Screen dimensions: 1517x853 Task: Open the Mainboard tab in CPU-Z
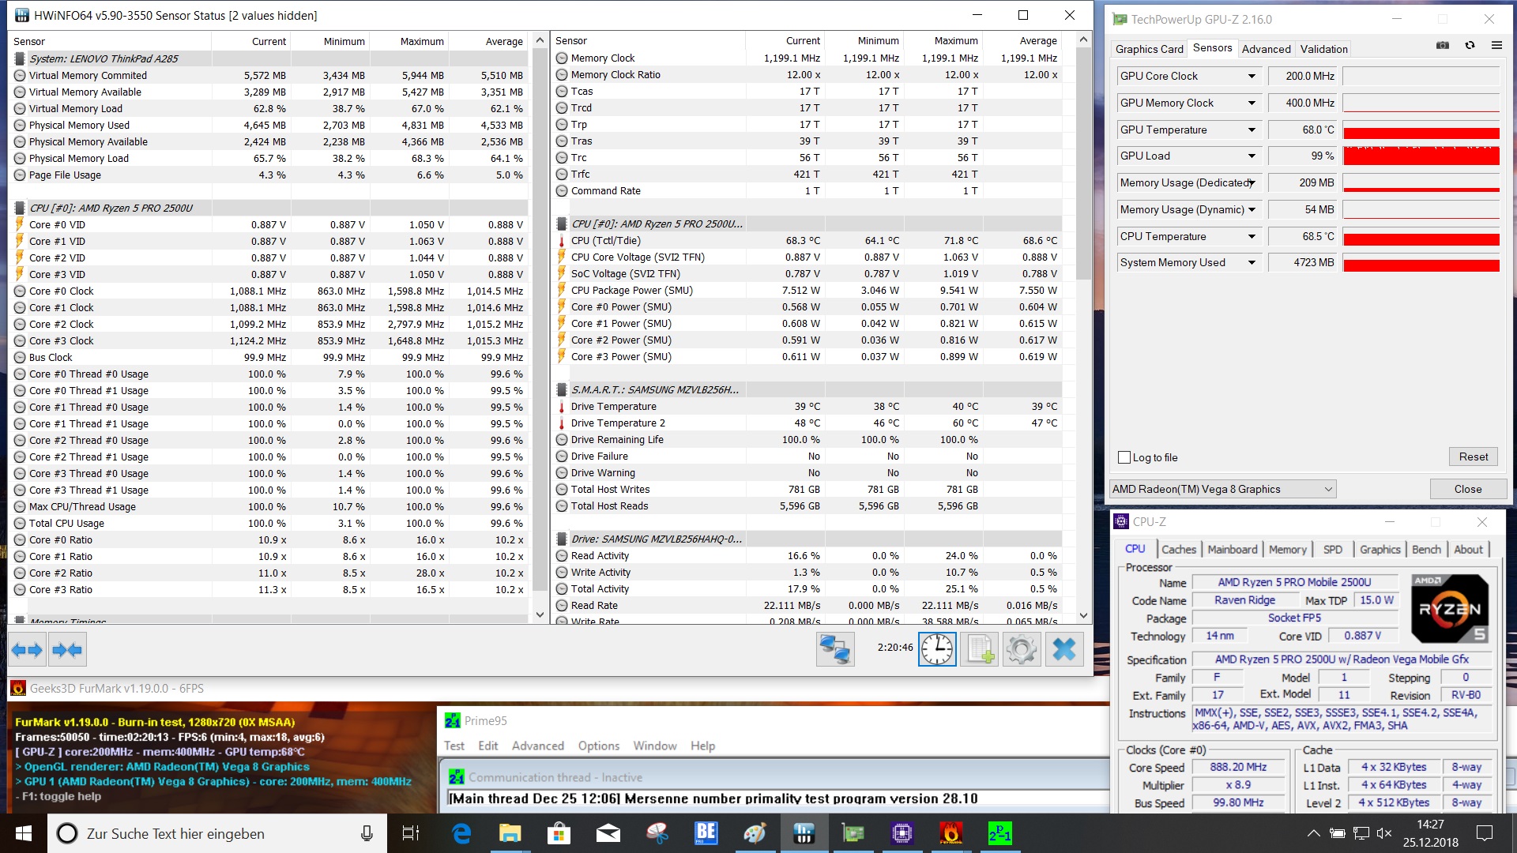[x=1232, y=550]
